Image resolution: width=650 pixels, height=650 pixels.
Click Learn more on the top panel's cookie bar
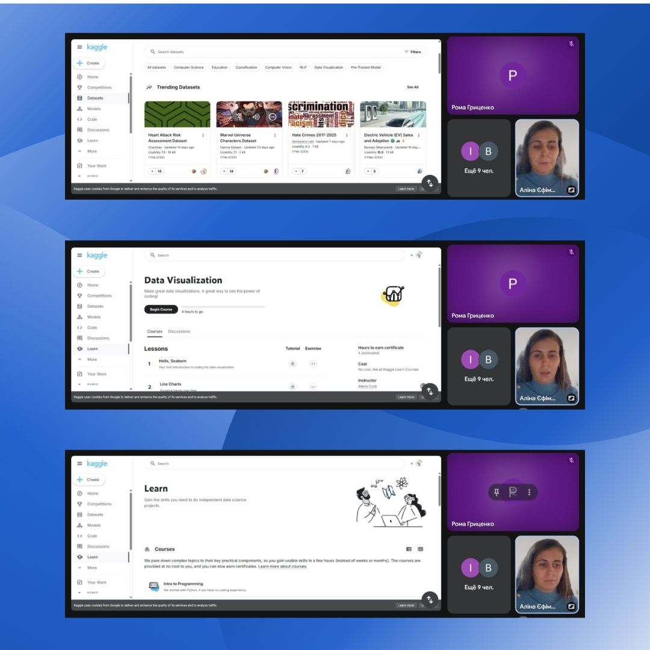tap(406, 189)
